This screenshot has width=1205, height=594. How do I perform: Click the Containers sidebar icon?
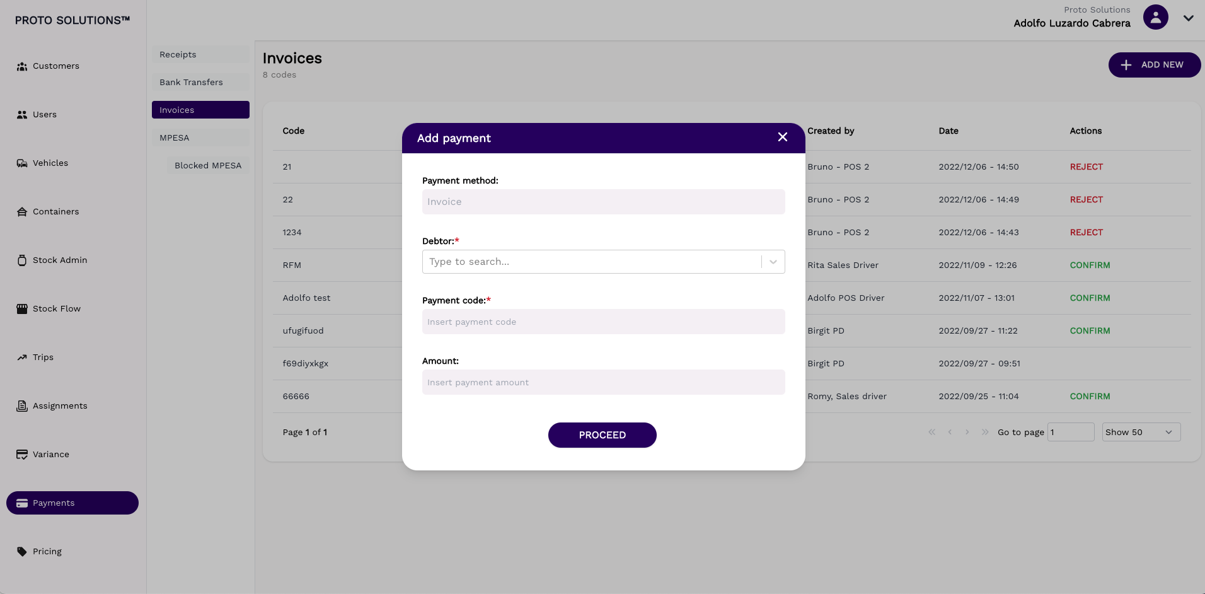tap(22, 212)
